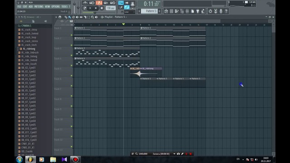Click the undo history circular arrow icon
This screenshot has width=290, height=163.
[x=210, y=11]
